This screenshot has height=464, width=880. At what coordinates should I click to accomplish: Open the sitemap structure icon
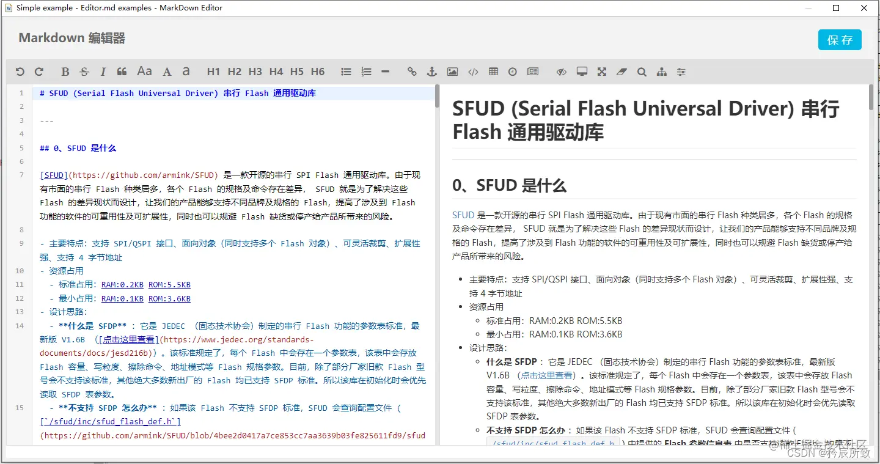tap(661, 72)
